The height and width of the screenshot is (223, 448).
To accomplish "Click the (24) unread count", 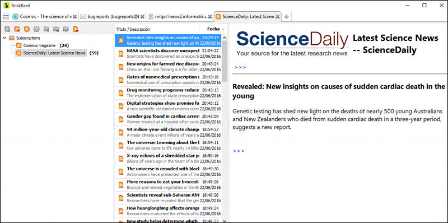I will pyautogui.click(x=64, y=45).
